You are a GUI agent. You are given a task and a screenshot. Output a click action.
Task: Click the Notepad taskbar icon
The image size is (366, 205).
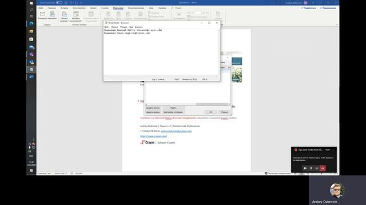coord(31,69)
